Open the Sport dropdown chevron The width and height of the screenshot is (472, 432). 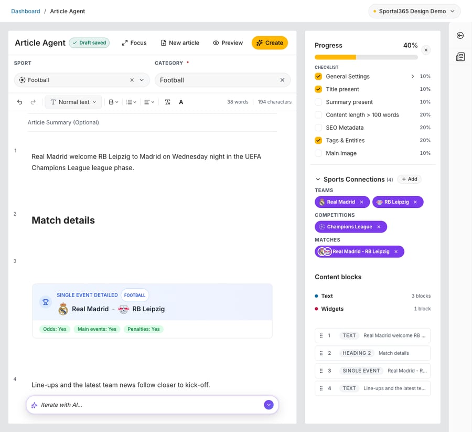pos(142,80)
